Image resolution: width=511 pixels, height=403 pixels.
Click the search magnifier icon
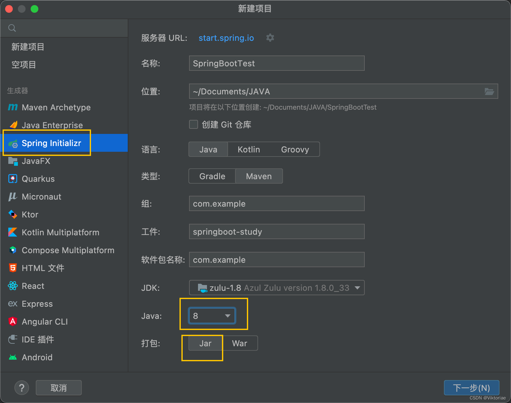[x=12, y=28]
